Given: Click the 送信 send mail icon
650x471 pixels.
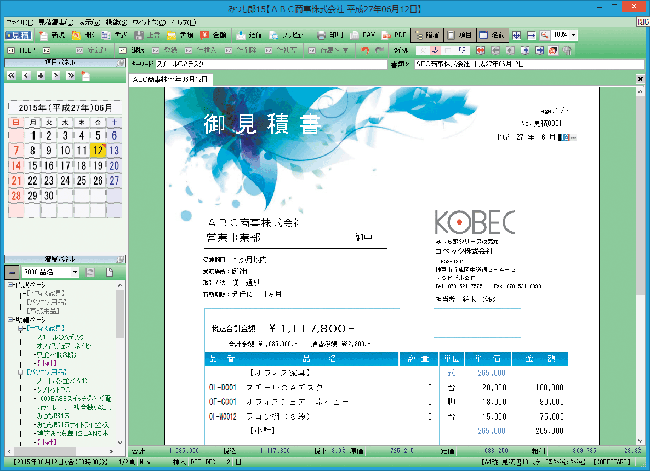Looking at the screenshot, I should point(241,35).
